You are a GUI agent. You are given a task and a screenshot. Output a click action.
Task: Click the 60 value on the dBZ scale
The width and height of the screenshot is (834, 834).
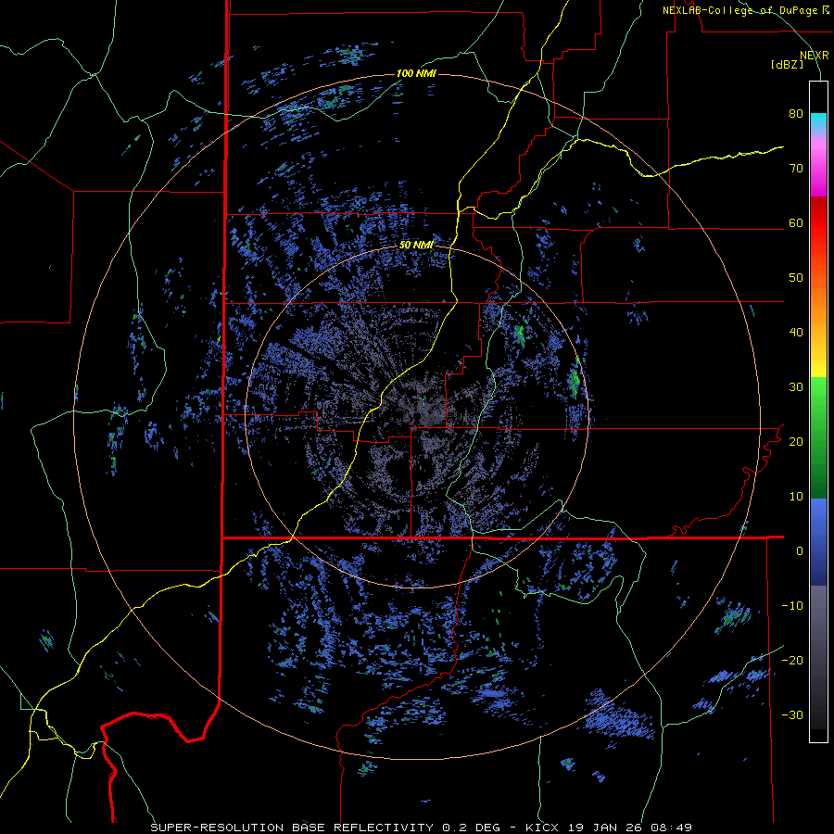click(x=796, y=222)
